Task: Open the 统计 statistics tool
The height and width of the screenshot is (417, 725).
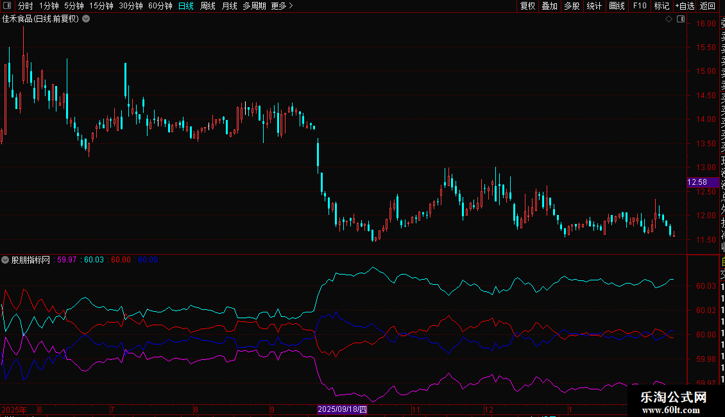Action: [x=594, y=6]
